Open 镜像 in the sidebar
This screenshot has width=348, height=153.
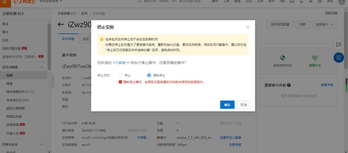(x=9, y=84)
